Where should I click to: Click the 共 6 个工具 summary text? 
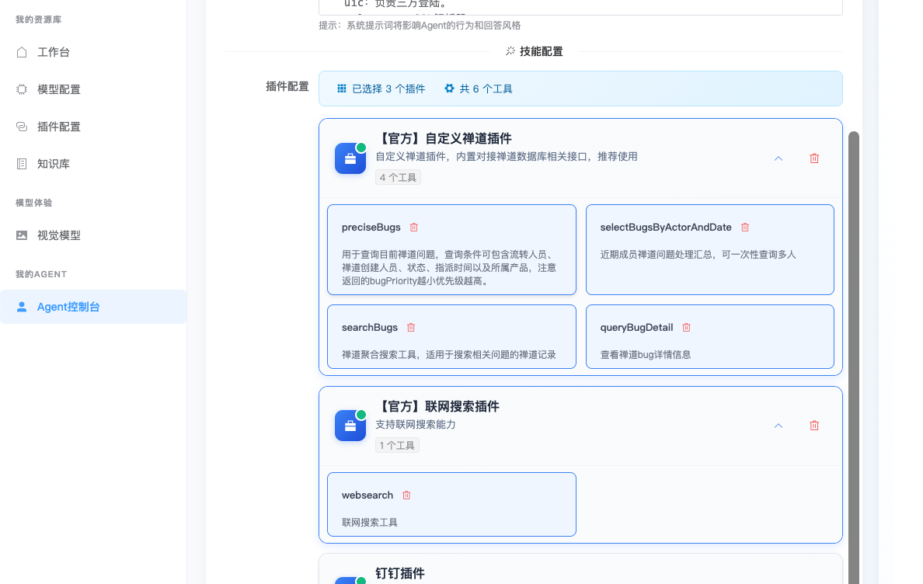(x=486, y=89)
